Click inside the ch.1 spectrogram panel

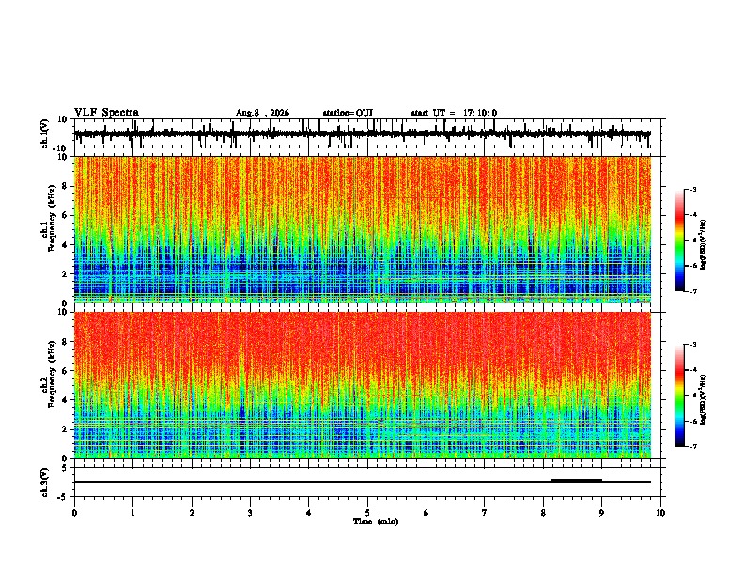click(x=363, y=229)
